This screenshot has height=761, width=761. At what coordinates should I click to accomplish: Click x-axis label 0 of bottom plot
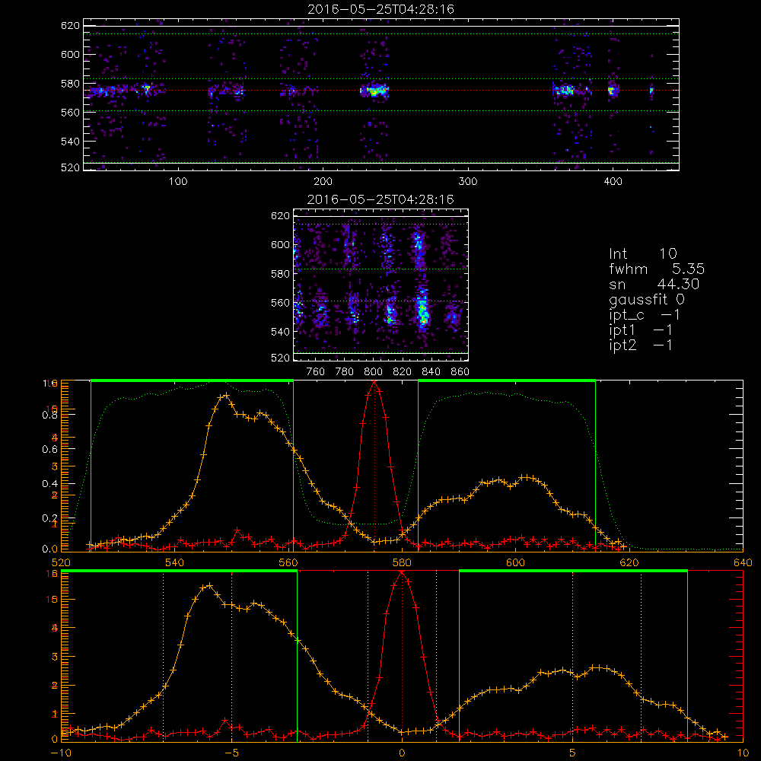[402, 753]
